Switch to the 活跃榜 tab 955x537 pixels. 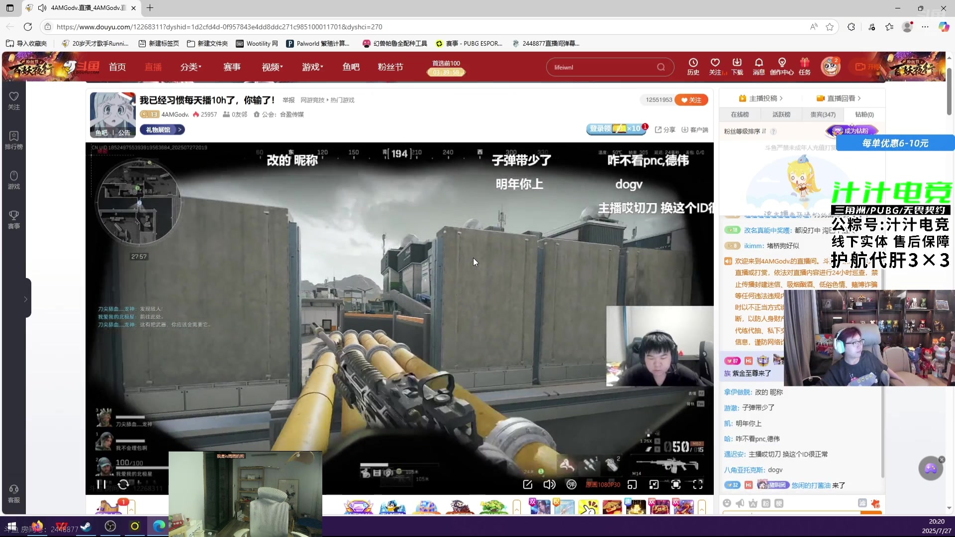point(781,114)
